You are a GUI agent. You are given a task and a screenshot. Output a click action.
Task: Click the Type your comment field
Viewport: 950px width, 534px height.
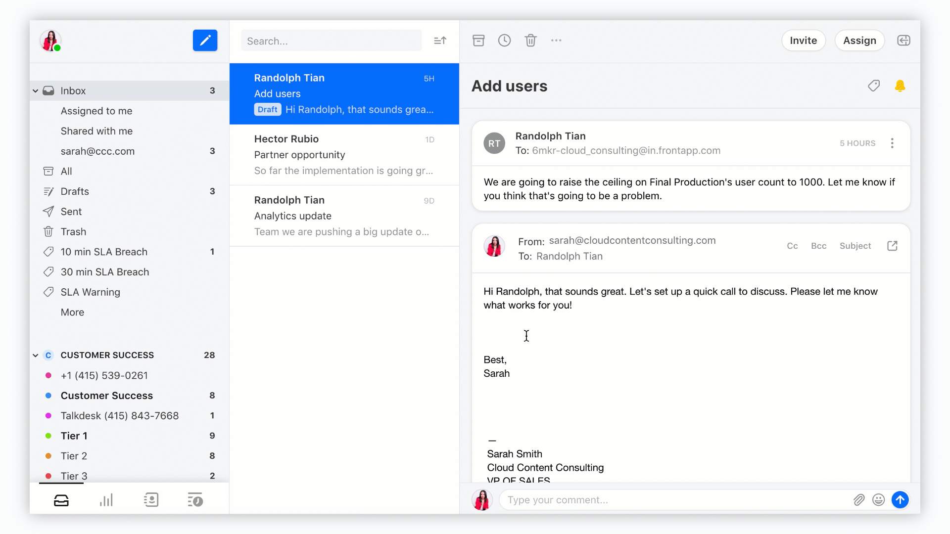(675, 500)
